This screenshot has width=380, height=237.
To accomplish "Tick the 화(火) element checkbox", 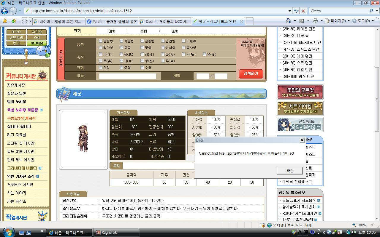I will coord(163,54).
